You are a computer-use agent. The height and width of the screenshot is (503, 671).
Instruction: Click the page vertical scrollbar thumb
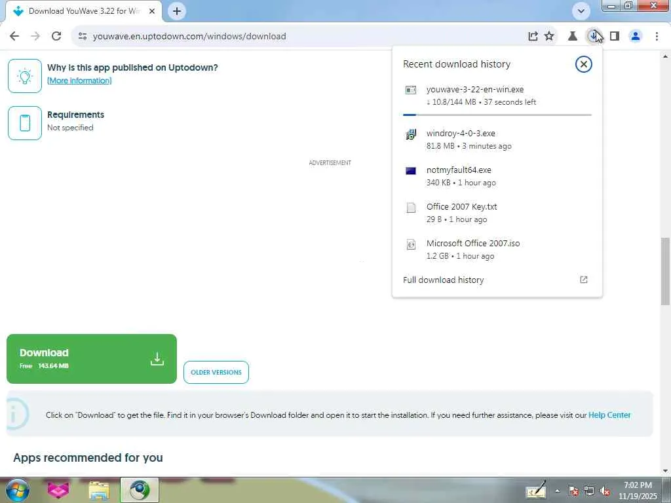pyautogui.click(x=665, y=271)
